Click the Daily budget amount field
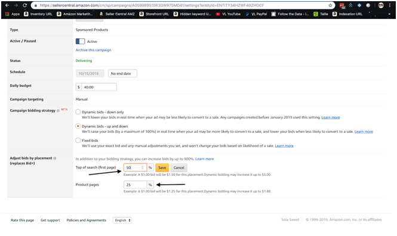This screenshot has width=397, height=236. (x=99, y=87)
